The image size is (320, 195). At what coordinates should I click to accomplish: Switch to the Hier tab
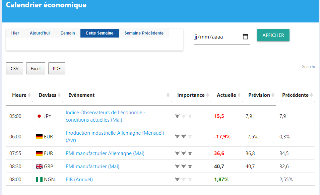coord(15,33)
